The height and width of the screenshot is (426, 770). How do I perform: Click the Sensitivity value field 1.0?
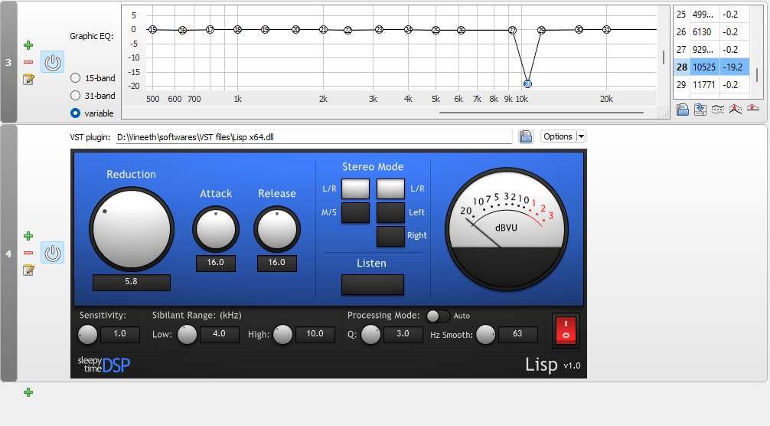(120, 335)
